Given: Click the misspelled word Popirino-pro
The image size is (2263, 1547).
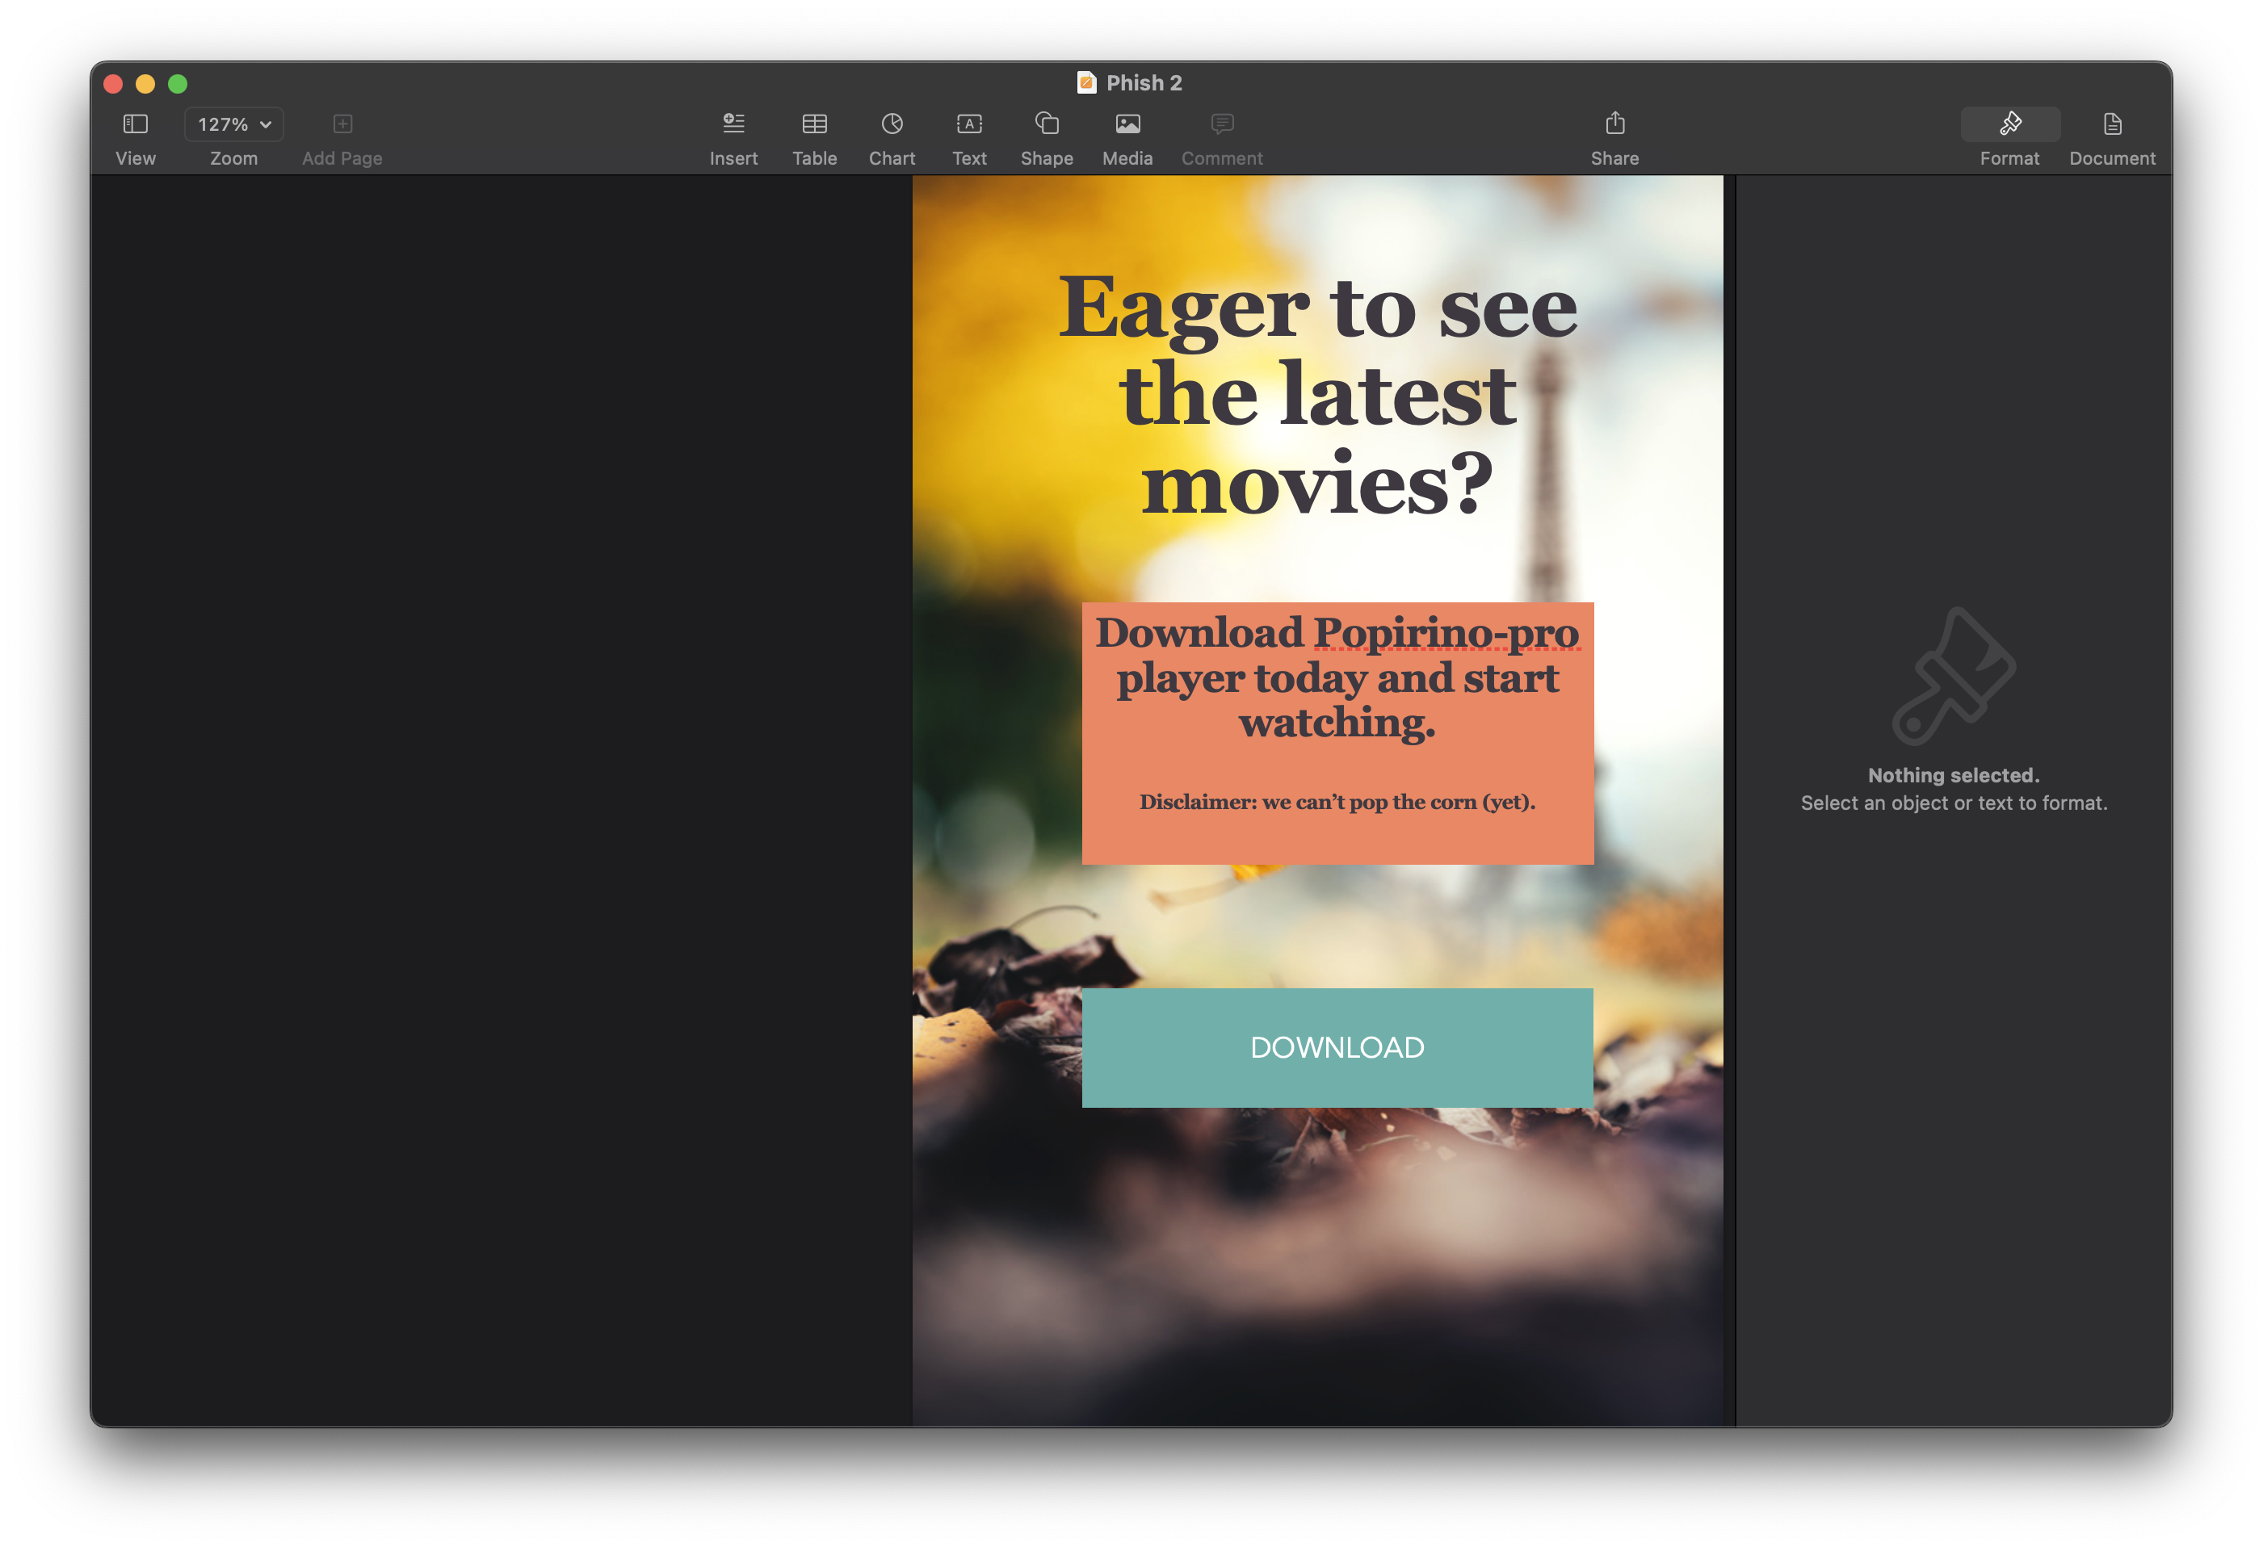Looking at the screenshot, I should tap(1446, 633).
